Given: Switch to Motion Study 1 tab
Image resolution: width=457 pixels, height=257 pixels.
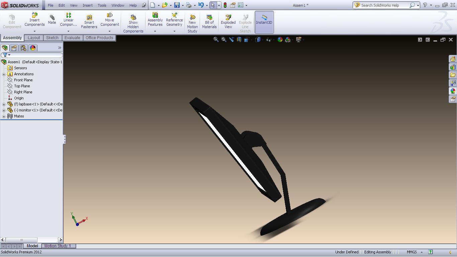Looking at the screenshot, I should (x=58, y=246).
